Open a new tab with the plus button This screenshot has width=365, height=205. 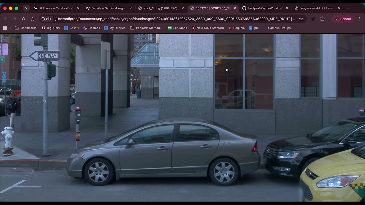pos(348,8)
